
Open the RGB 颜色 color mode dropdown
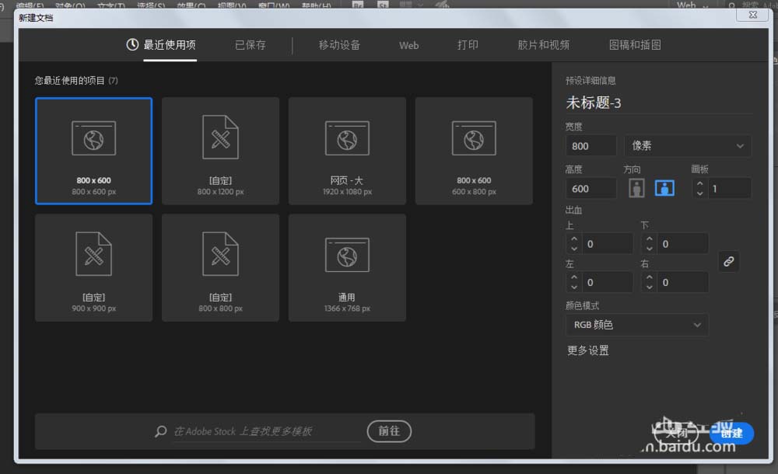[636, 325]
